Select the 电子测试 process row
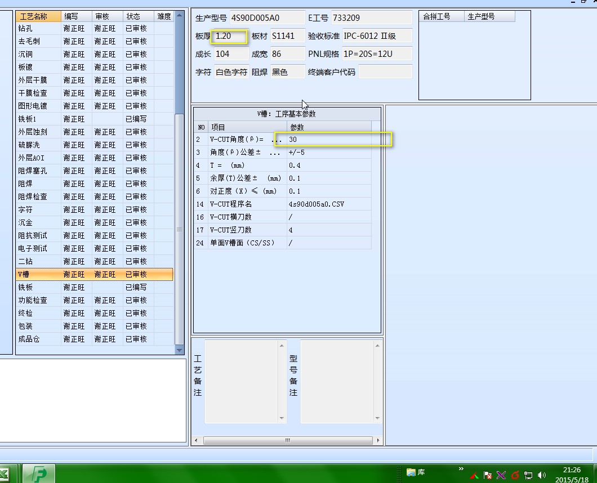The height and width of the screenshot is (483, 597). (95, 249)
